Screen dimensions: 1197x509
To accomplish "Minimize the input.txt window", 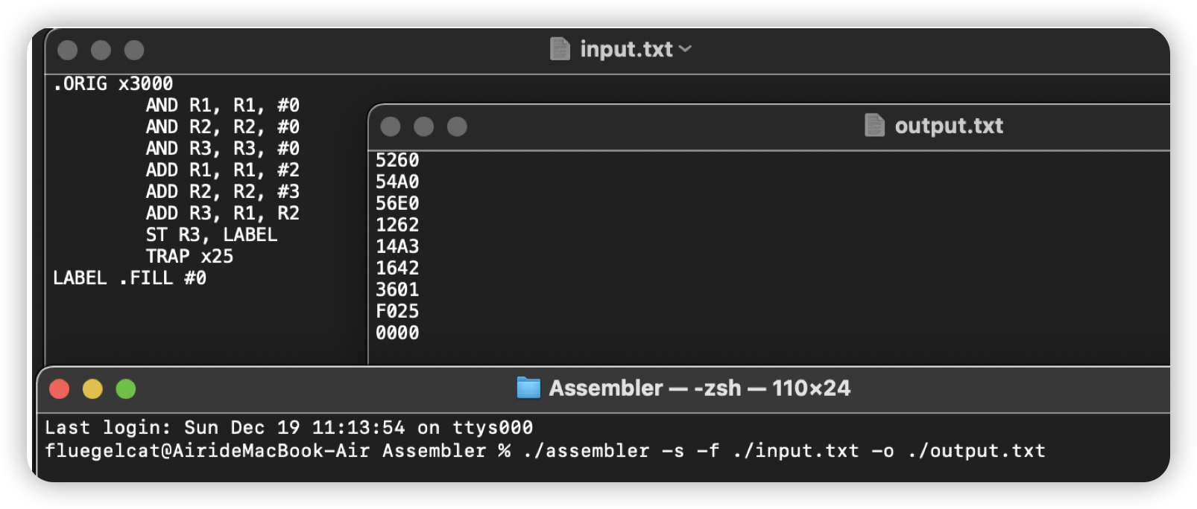I will click(101, 50).
